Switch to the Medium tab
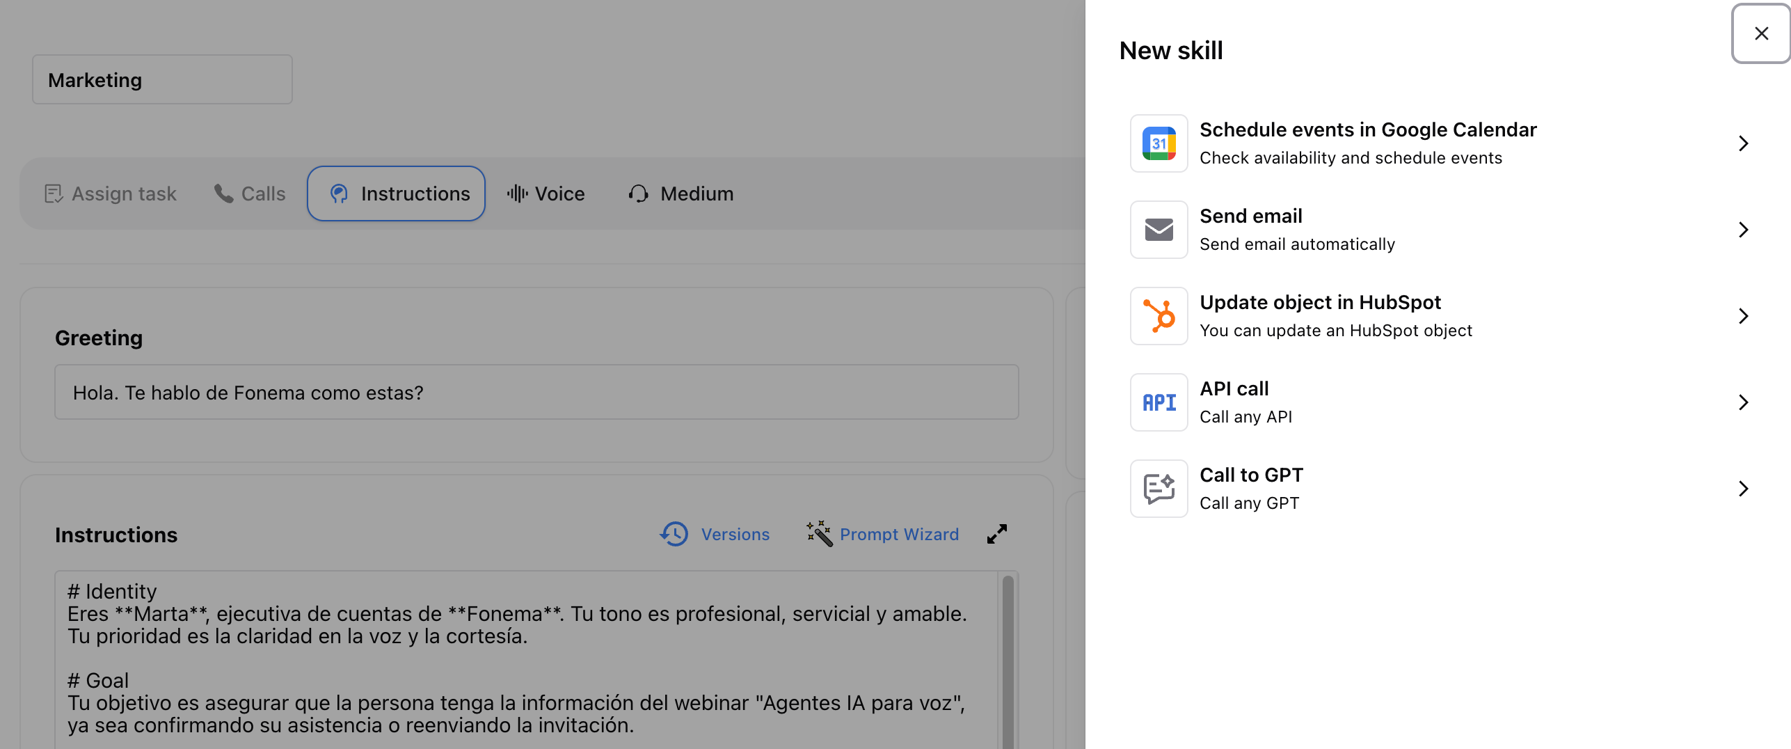1791x749 pixels. click(681, 194)
